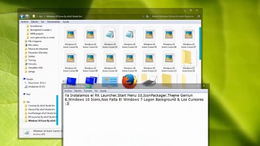
Task: Open Genius 8 By eGoS Studio Inc folder
Action: pos(40,109)
